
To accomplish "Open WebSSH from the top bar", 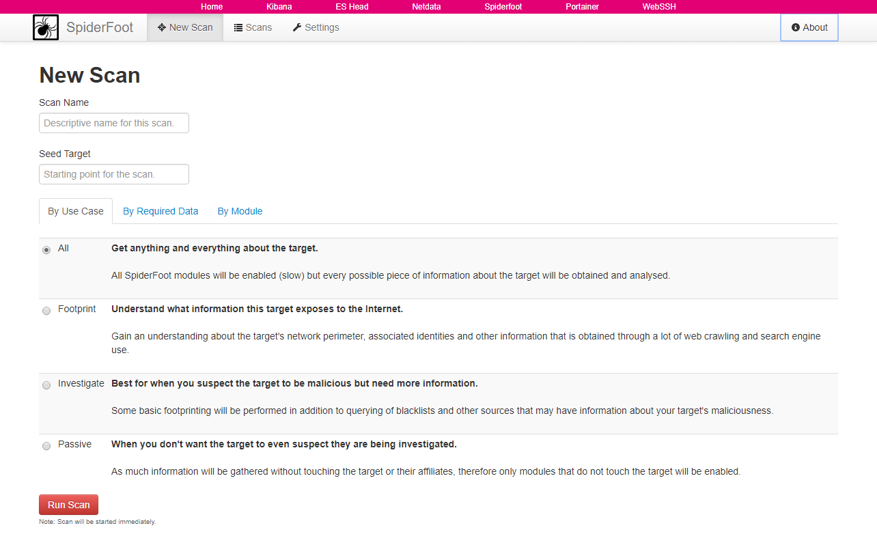I will tap(658, 7).
